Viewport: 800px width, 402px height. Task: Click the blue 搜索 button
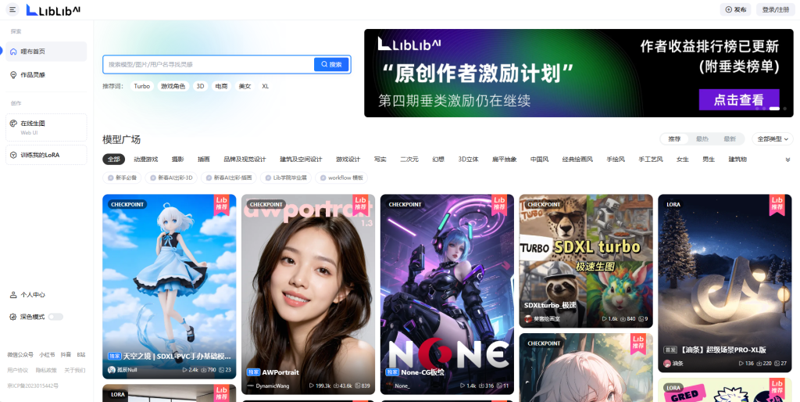(331, 64)
